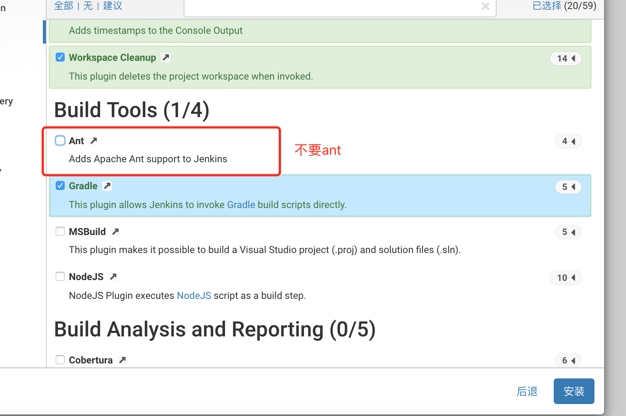Image resolution: width=626 pixels, height=416 pixels.
Task: Uncheck the Workspace Cleanup checkbox
Action: coord(60,57)
